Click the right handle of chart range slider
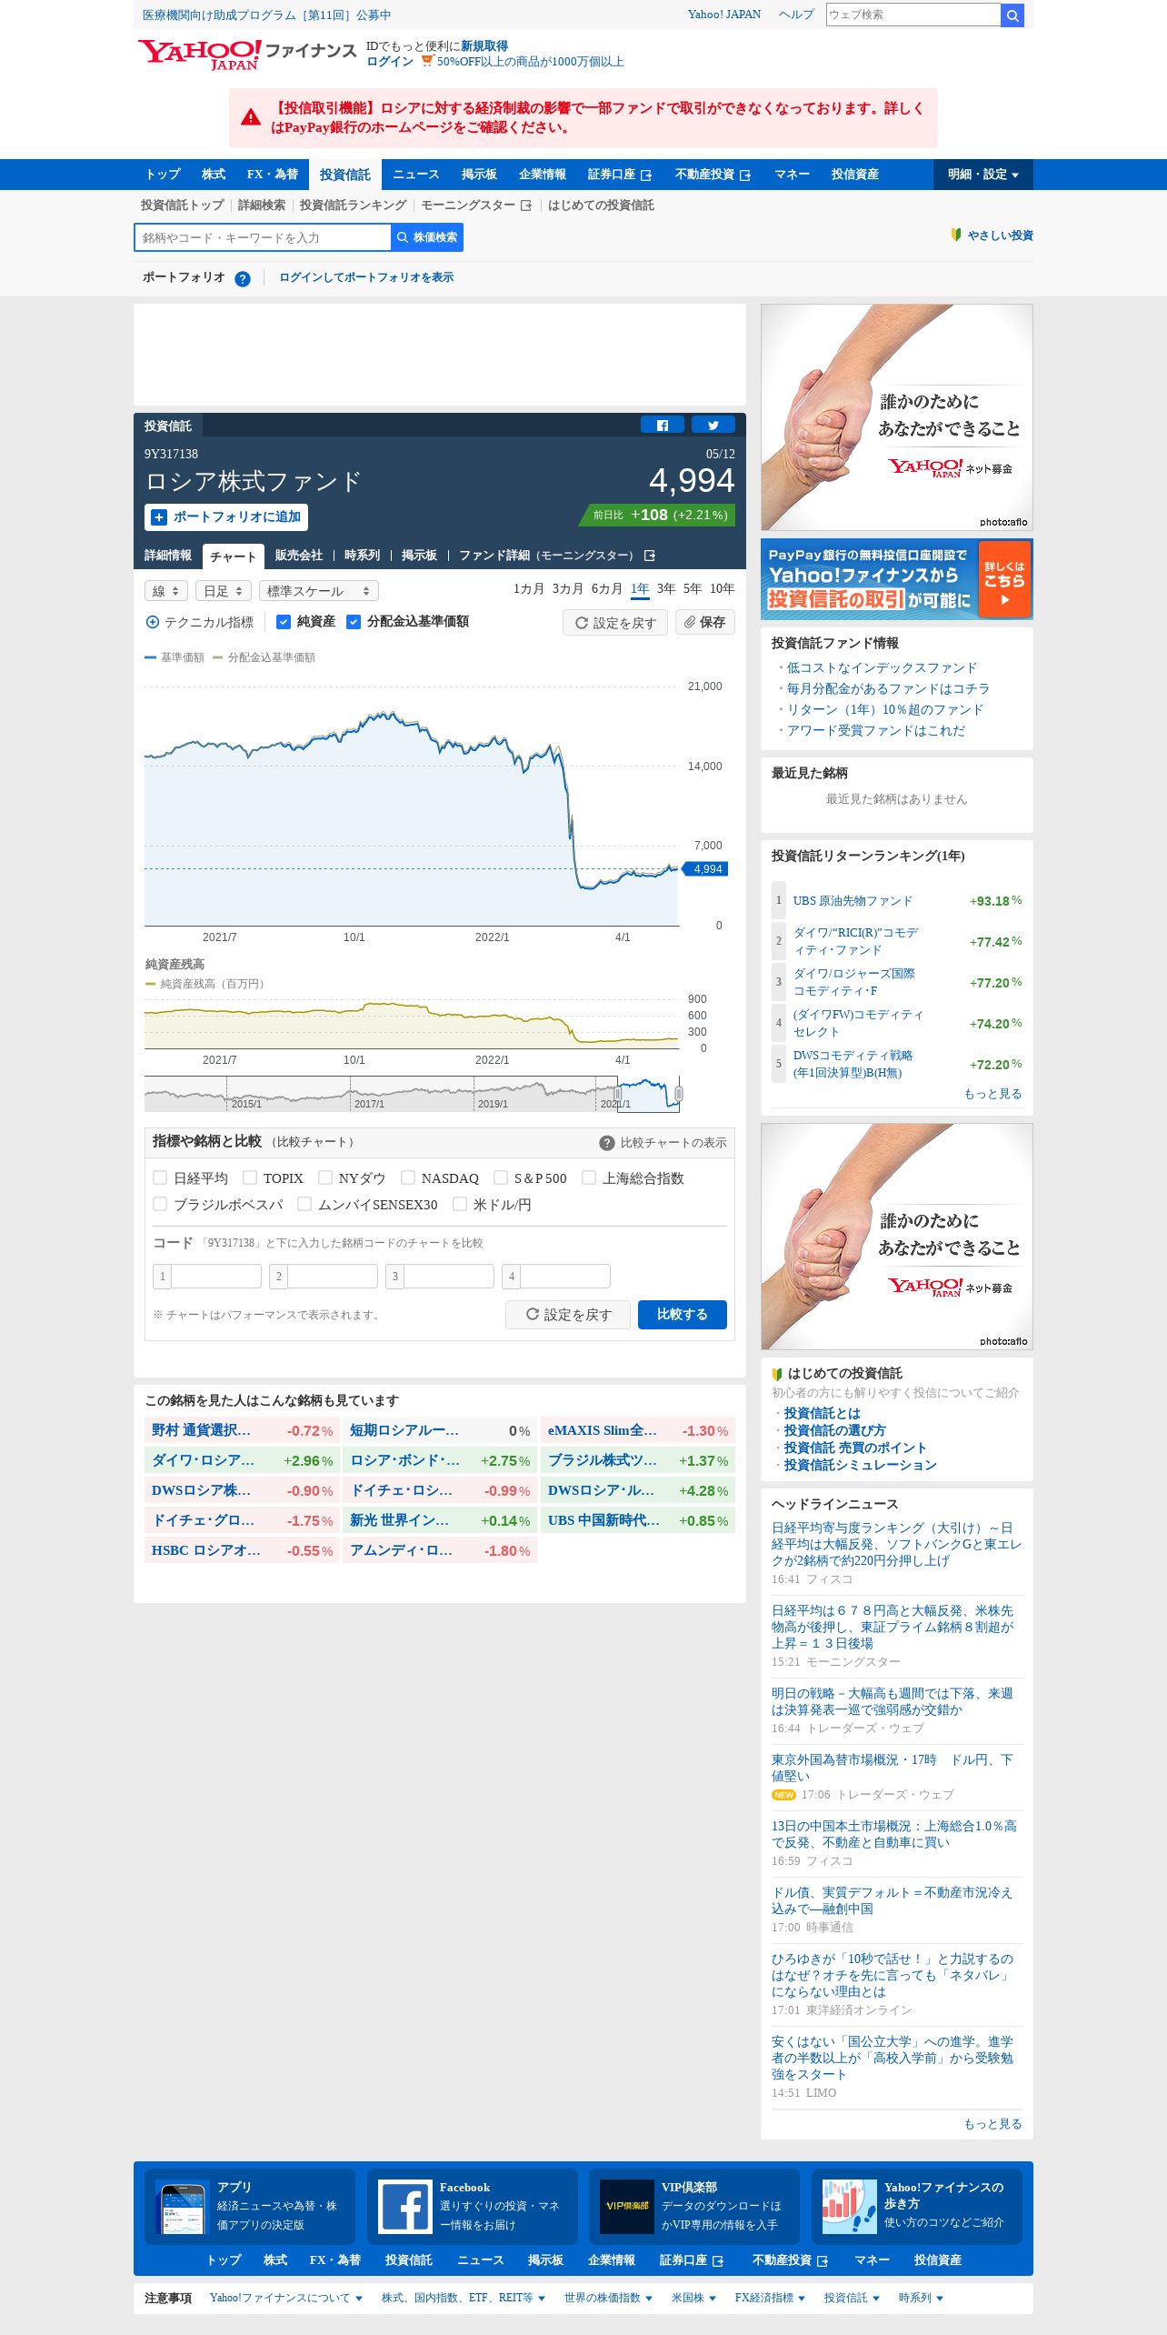The width and height of the screenshot is (1167, 2335). click(x=679, y=1094)
